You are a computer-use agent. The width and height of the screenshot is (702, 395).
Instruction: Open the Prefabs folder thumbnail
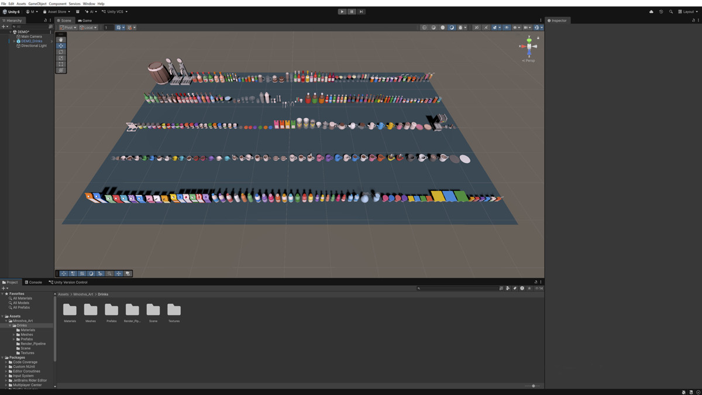pos(111,312)
